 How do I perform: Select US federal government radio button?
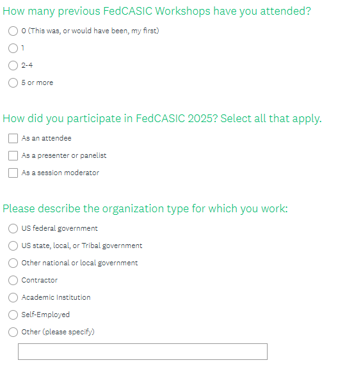pos(13,228)
